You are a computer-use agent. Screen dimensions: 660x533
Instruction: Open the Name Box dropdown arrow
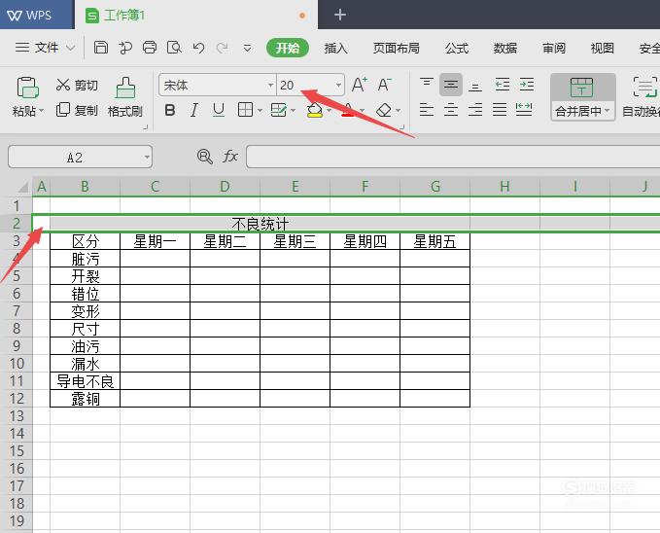click(x=147, y=158)
